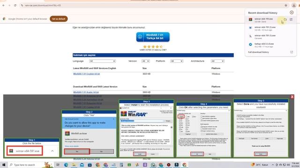Viewport: 300px width, 168px height.
Task: Close the installation steps overlay with red X
Action: (x=292, y=97)
